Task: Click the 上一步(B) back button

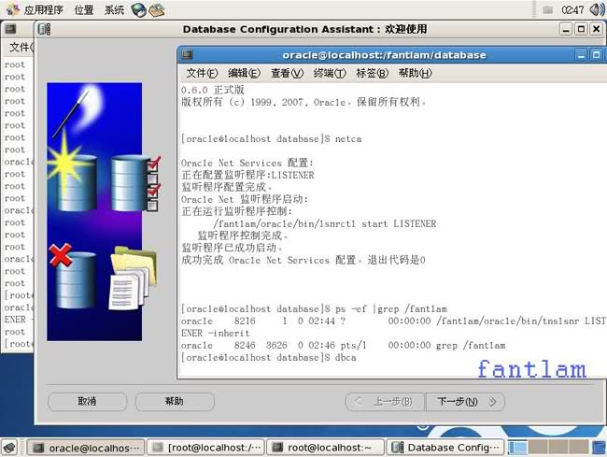Action: coord(385,402)
